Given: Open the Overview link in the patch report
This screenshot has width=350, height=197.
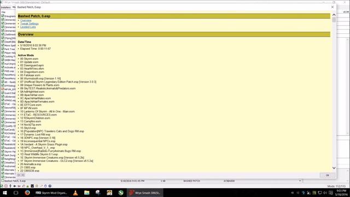Looking at the screenshot, I should [x=26, y=20].
